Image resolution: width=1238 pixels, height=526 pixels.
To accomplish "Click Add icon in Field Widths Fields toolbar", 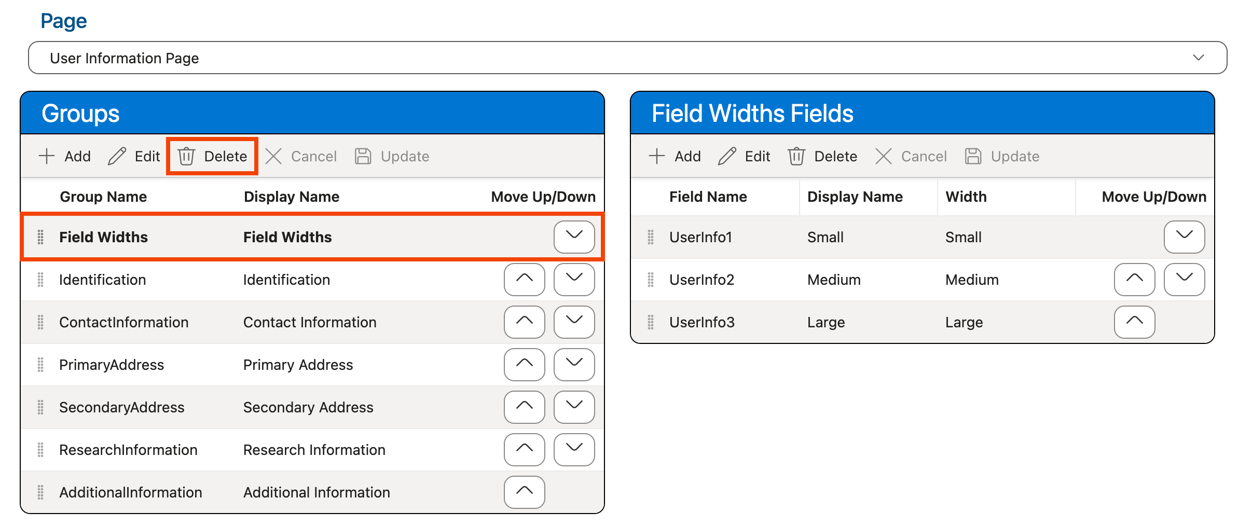I will [x=657, y=156].
